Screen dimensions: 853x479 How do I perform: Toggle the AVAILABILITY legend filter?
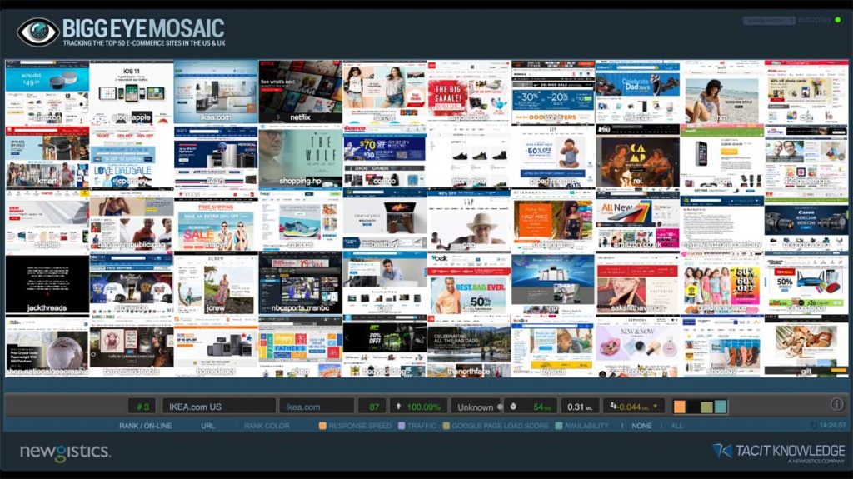coord(581,426)
